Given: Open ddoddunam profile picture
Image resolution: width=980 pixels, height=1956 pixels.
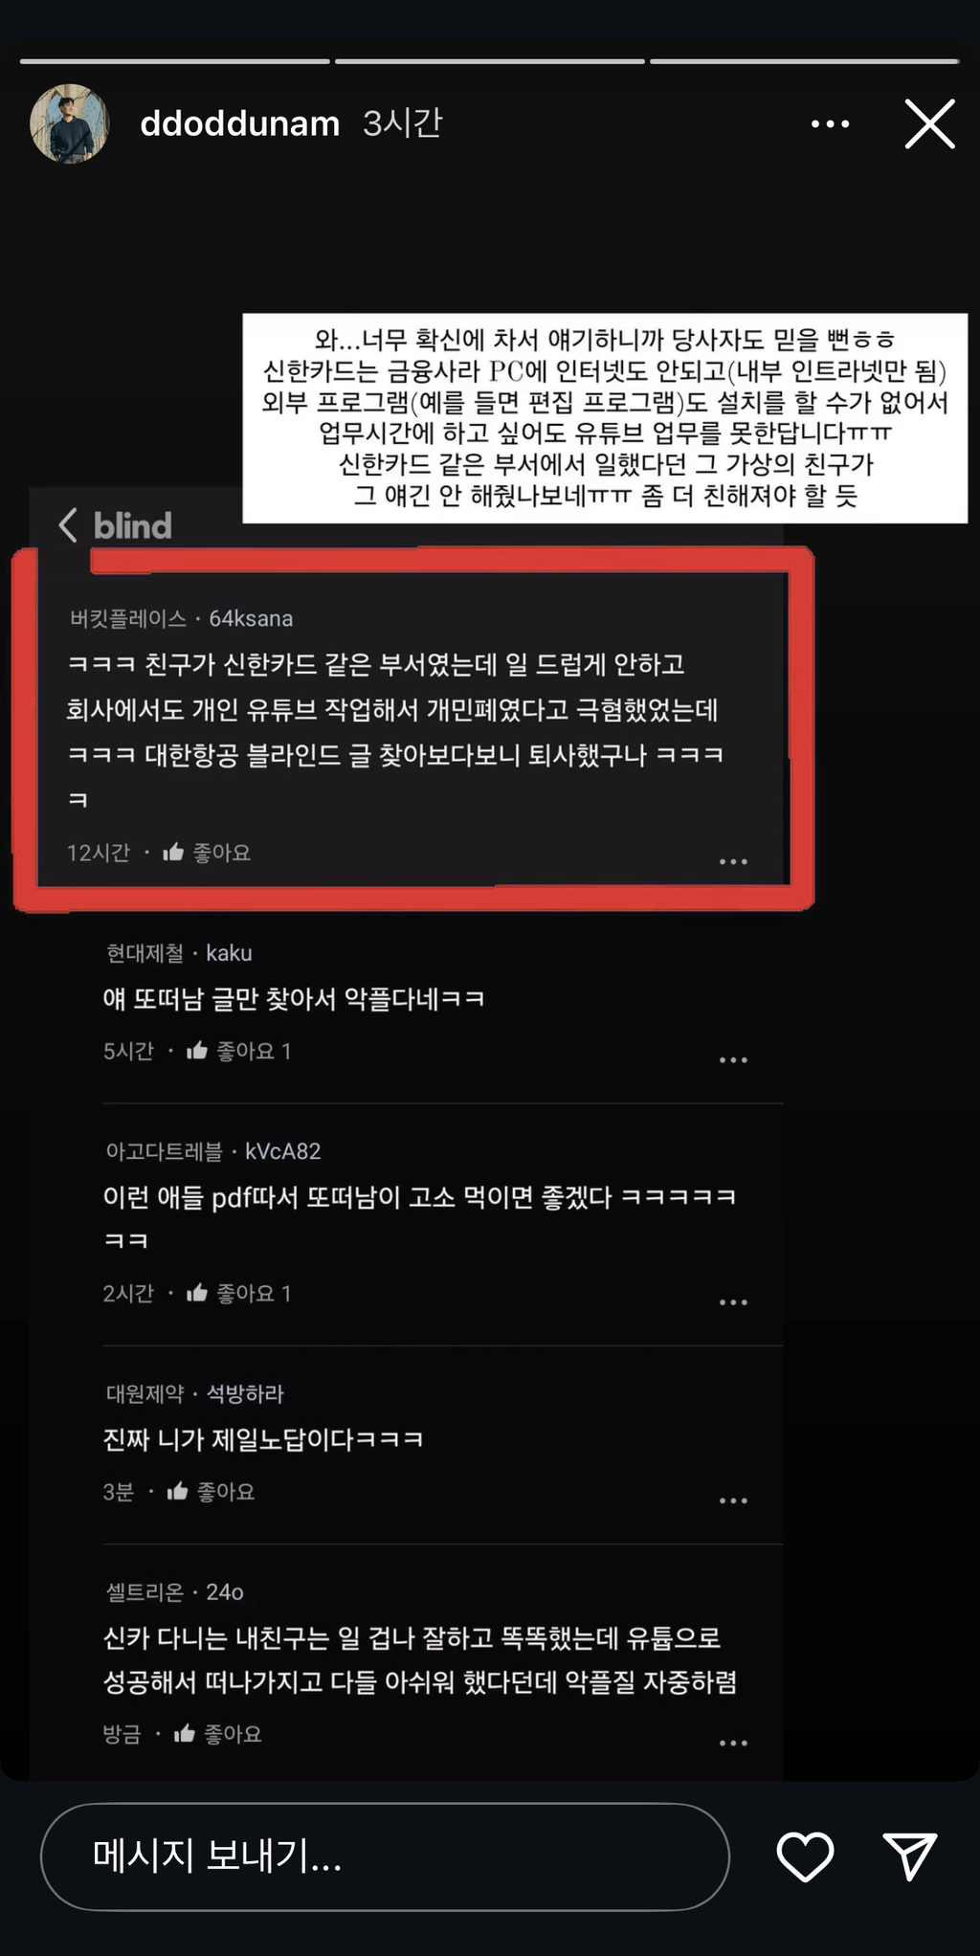Looking at the screenshot, I should (70, 123).
